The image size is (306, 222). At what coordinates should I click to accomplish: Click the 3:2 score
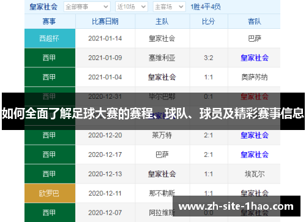208,58
